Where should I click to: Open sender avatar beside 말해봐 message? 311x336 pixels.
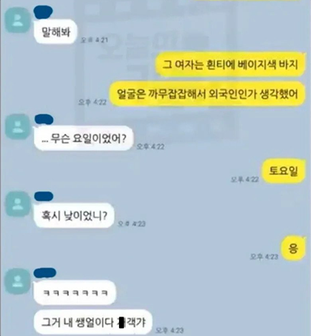(x=17, y=20)
